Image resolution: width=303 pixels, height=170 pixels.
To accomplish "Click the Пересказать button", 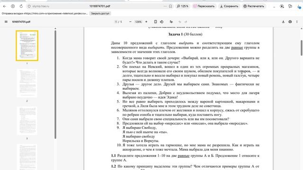I will [204, 6].
